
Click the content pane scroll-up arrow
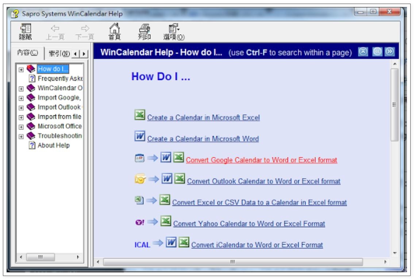pos(395,64)
